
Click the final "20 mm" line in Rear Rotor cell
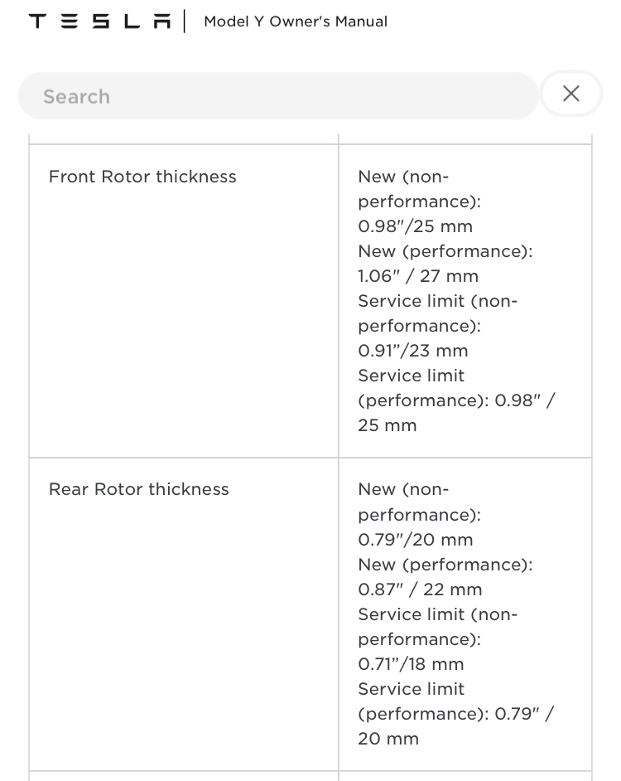[388, 739]
